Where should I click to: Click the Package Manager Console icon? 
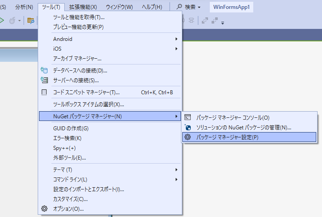coord(188,118)
